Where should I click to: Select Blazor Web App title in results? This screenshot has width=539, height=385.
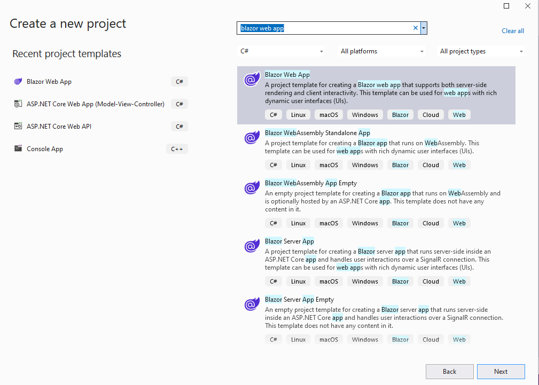(x=287, y=75)
